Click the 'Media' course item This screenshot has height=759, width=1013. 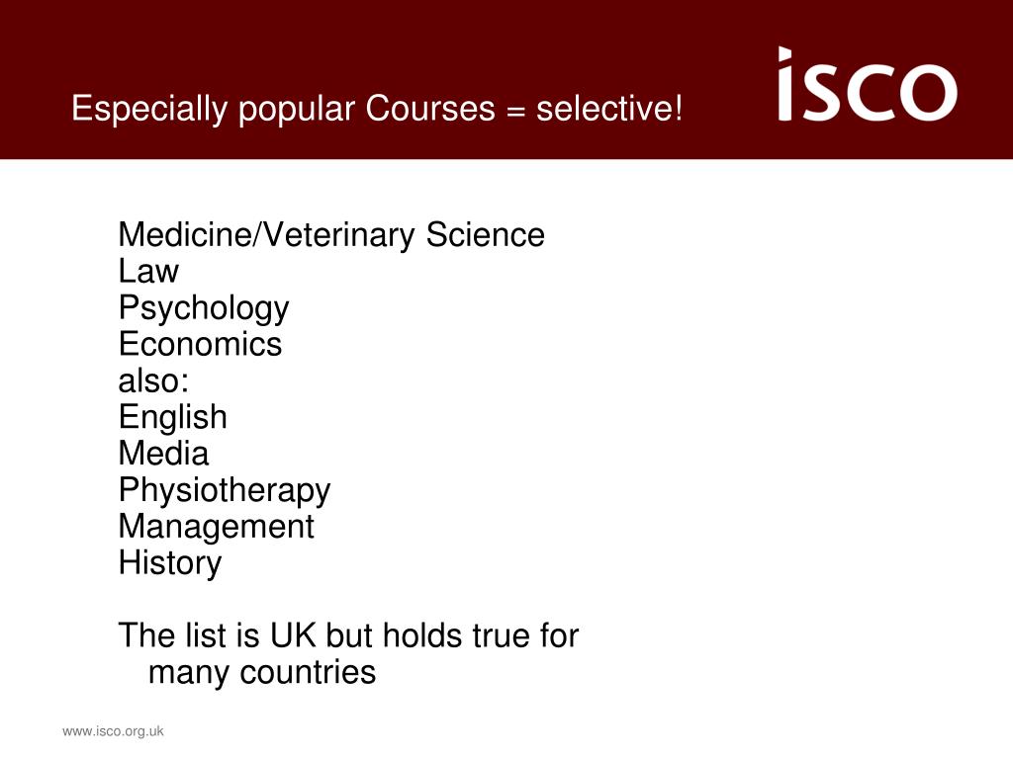(x=163, y=453)
